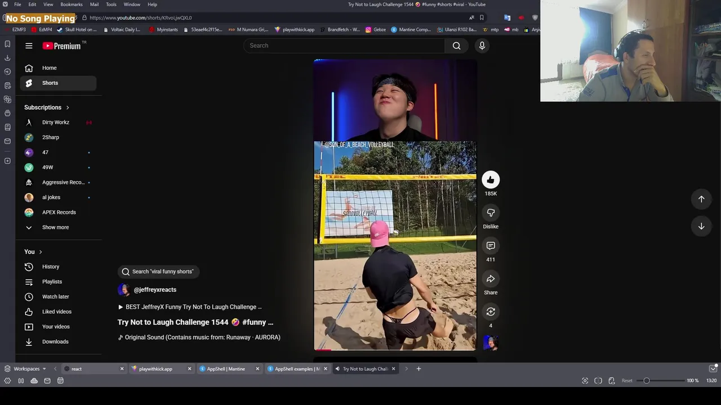721x405 pixels.
Task: Go to the next short arrow
Action: 701,226
